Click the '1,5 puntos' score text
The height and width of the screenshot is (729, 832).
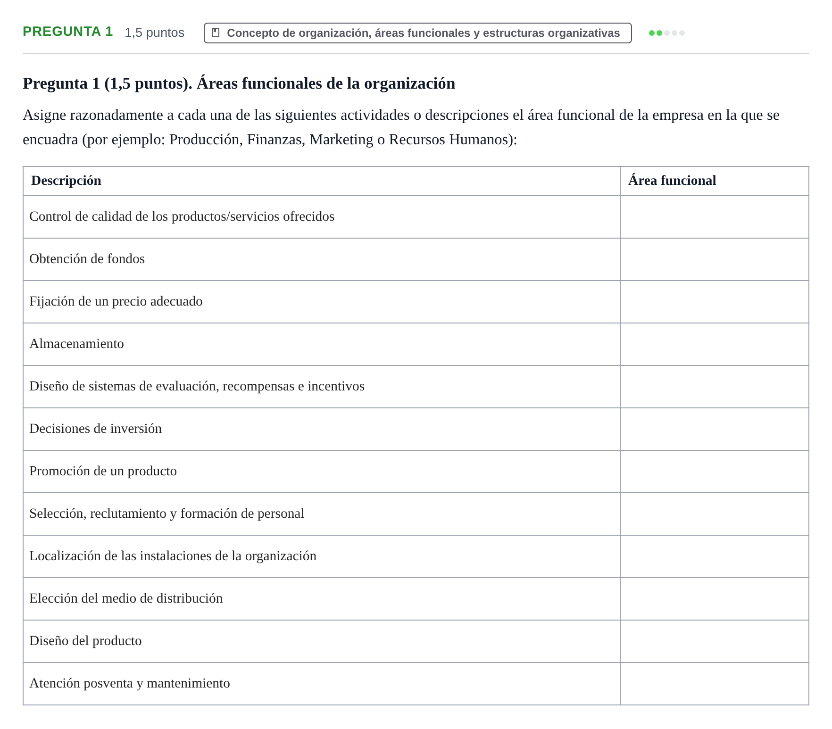(x=154, y=33)
